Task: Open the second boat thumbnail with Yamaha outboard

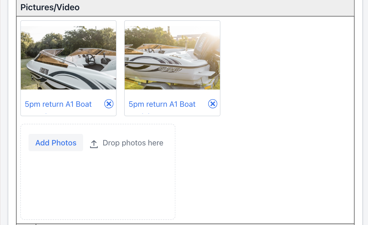Action: [x=172, y=58]
